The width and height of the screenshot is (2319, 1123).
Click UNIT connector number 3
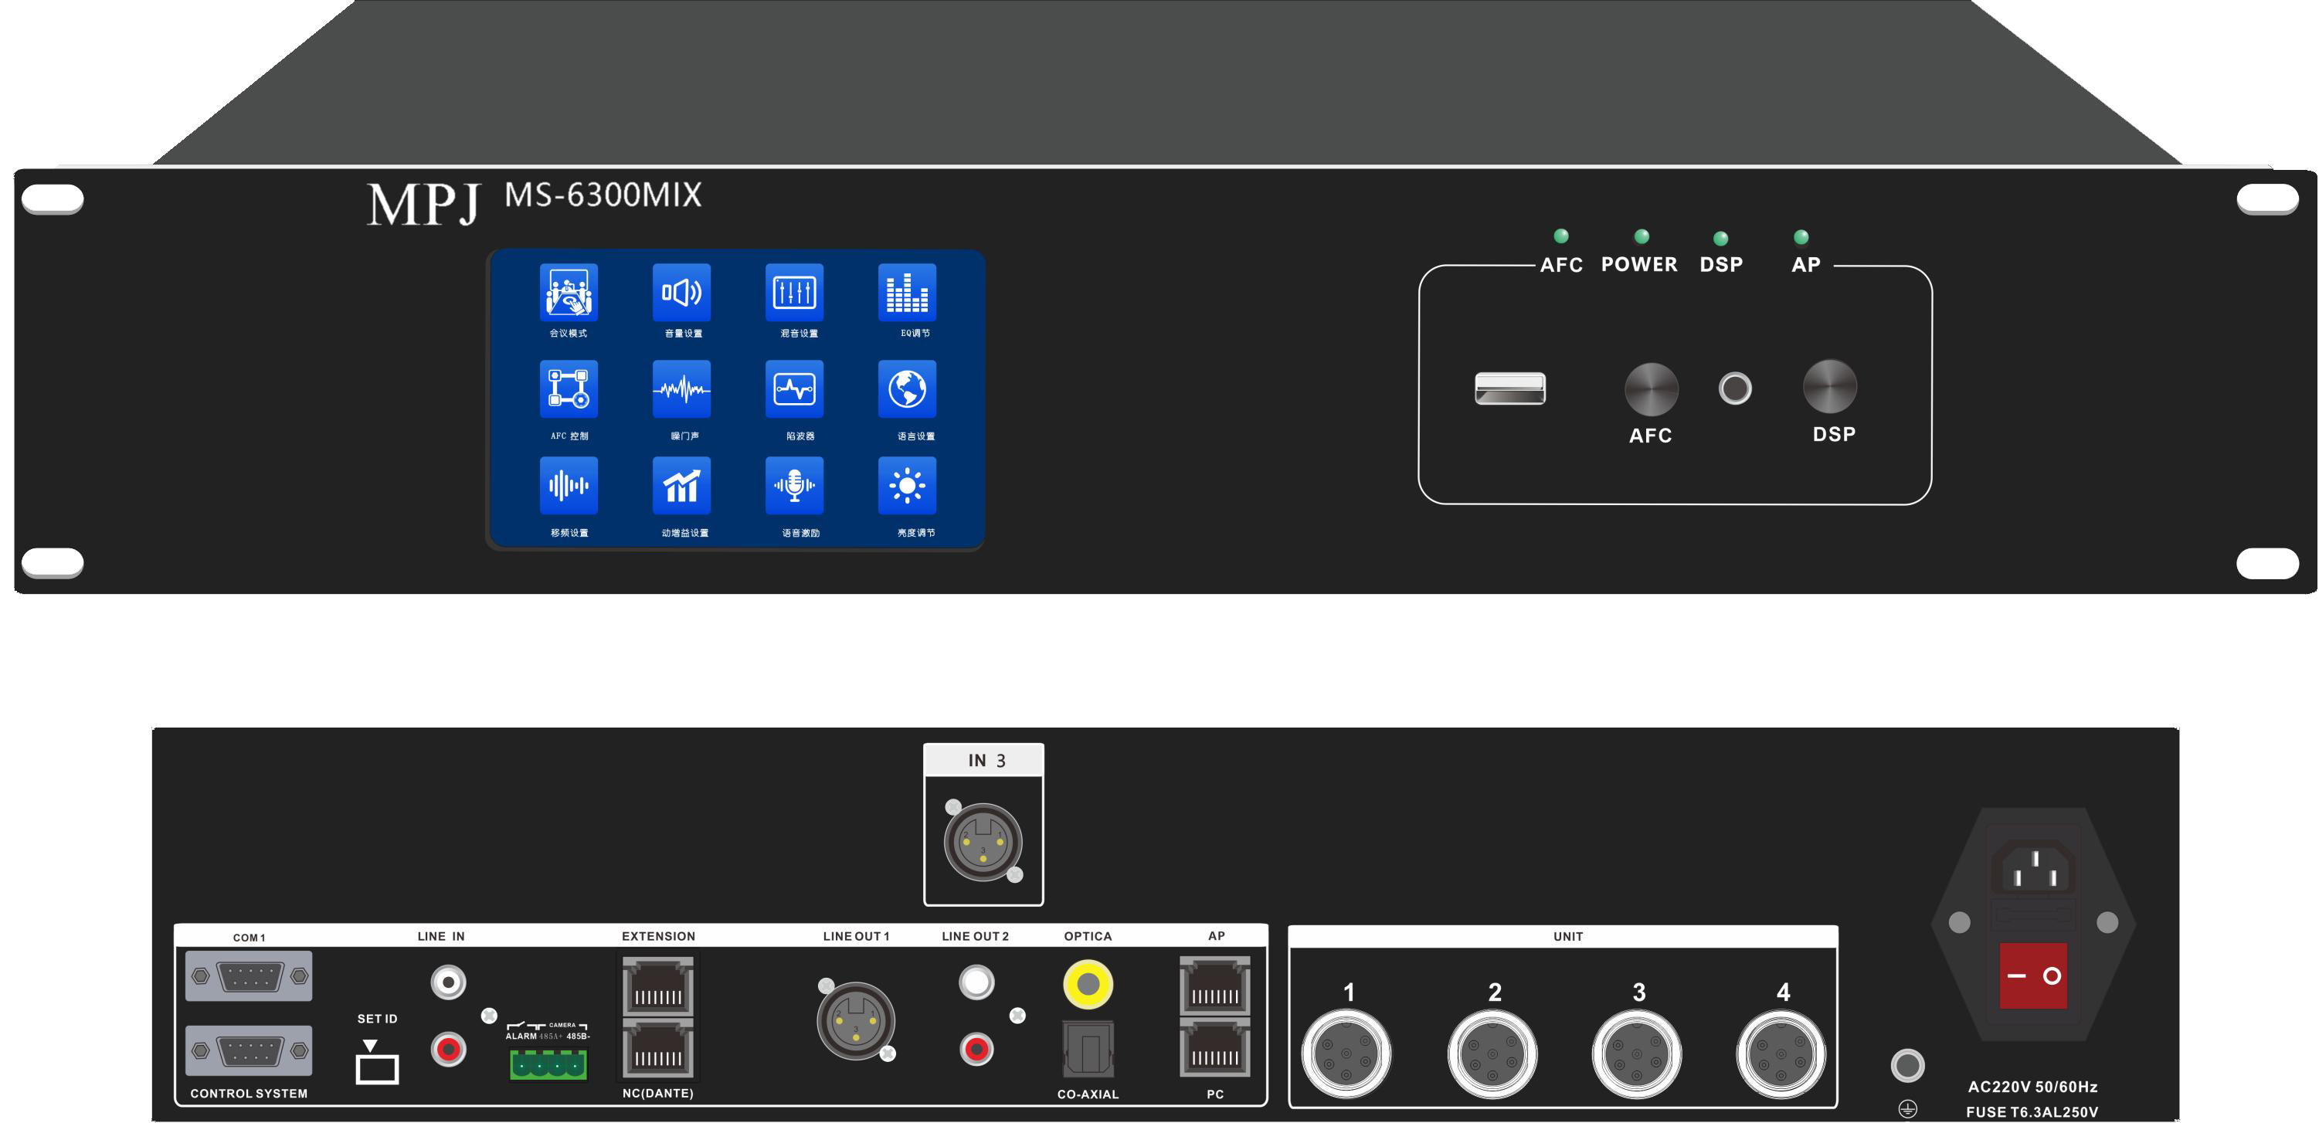[1637, 1053]
